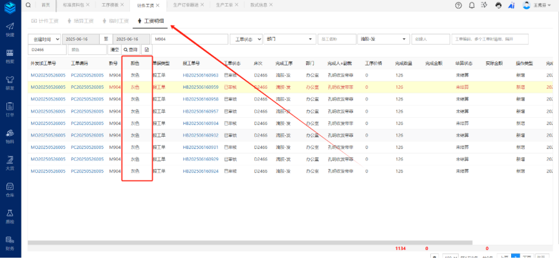Click the 清空 clear button
The image size is (559, 270).
tap(115, 49)
